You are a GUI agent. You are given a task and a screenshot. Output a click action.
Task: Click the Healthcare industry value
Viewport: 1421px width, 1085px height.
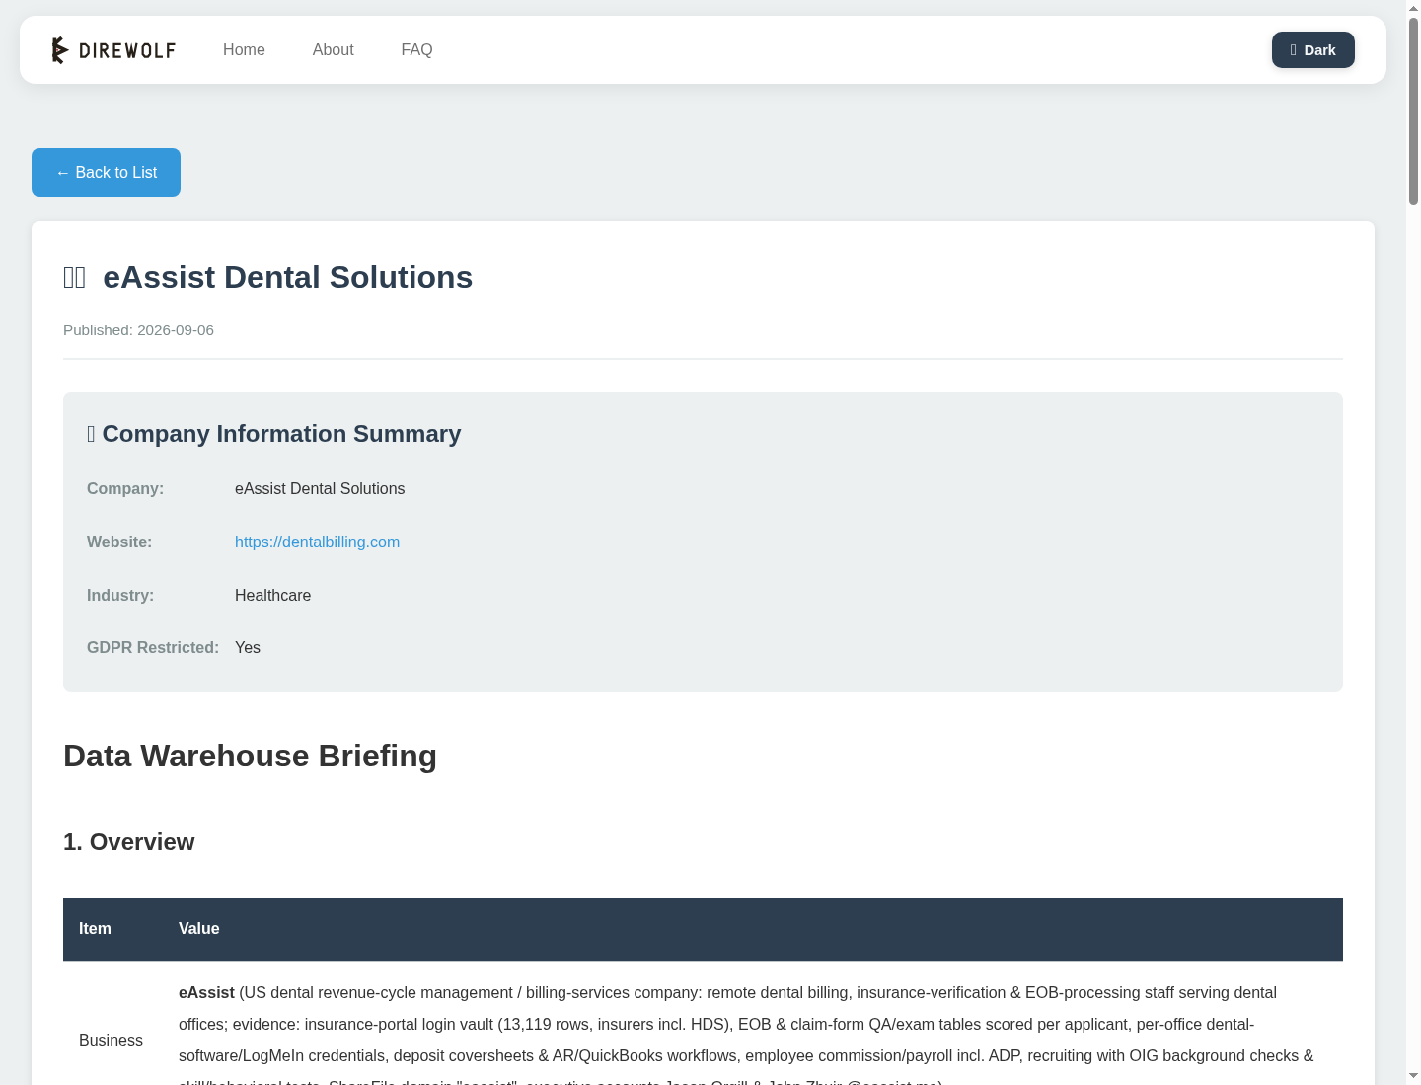(x=272, y=595)
